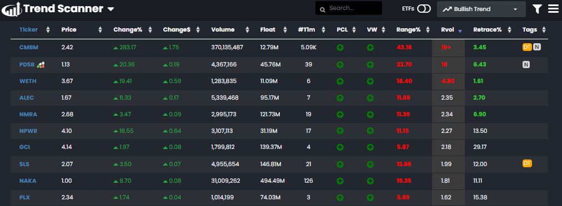Click PDSB PCL green up-arrow icon
562x206 pixels.
click(340, 65)
